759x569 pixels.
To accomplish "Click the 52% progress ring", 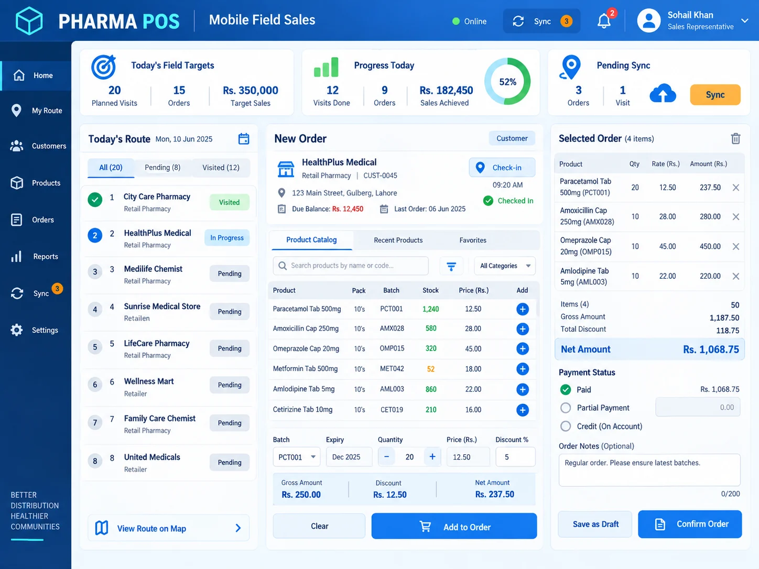I will pos(507,82).
